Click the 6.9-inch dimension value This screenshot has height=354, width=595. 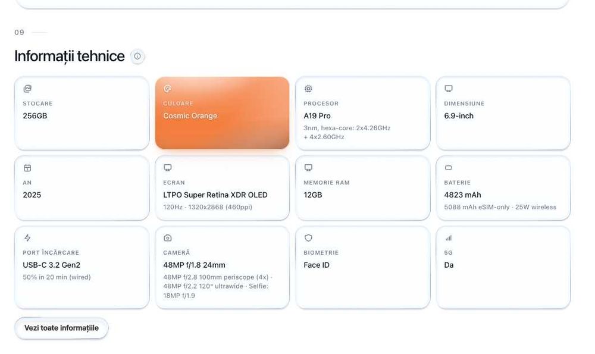(x=459, y=116)
